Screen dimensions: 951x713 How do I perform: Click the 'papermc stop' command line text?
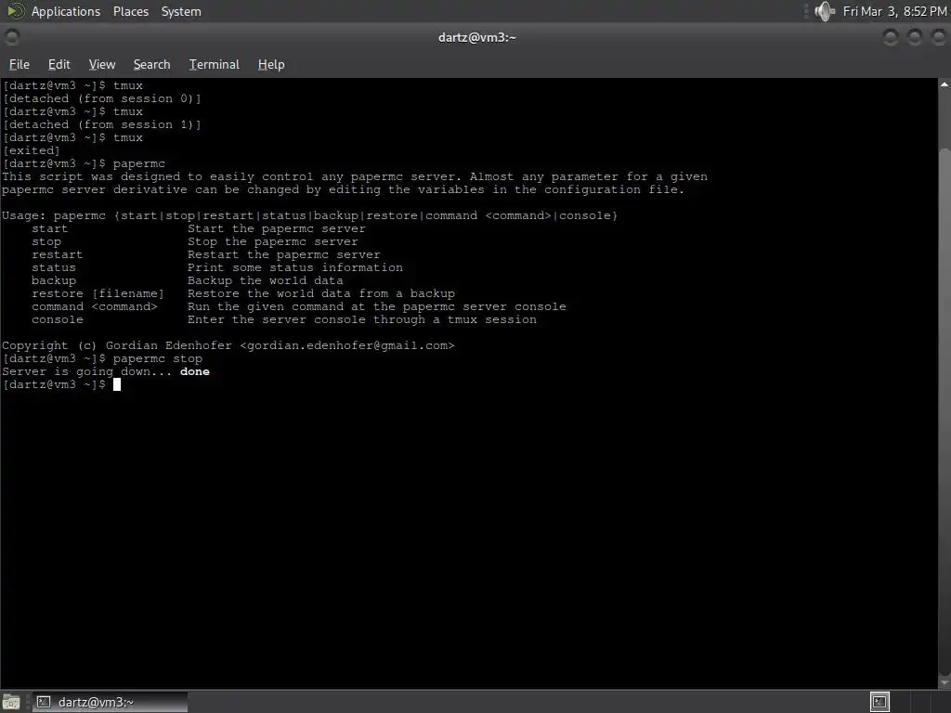(x=158, y=358)
